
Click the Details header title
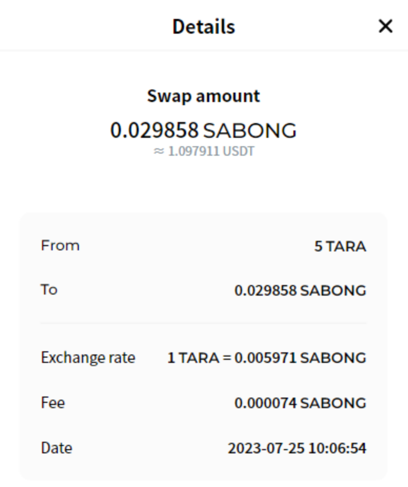click(x=203, y=26)
